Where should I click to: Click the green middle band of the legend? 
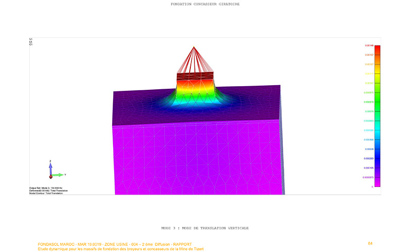click(x=377, y=101)
